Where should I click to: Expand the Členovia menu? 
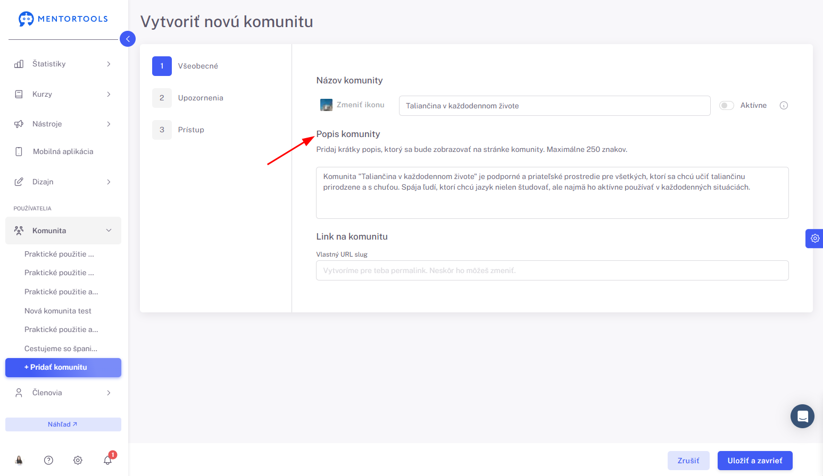(x=63, y=393)
